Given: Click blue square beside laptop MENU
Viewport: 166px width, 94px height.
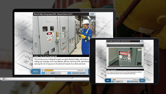Looking at the screenshot, I should pyautogui.click(x=43, y=73).
